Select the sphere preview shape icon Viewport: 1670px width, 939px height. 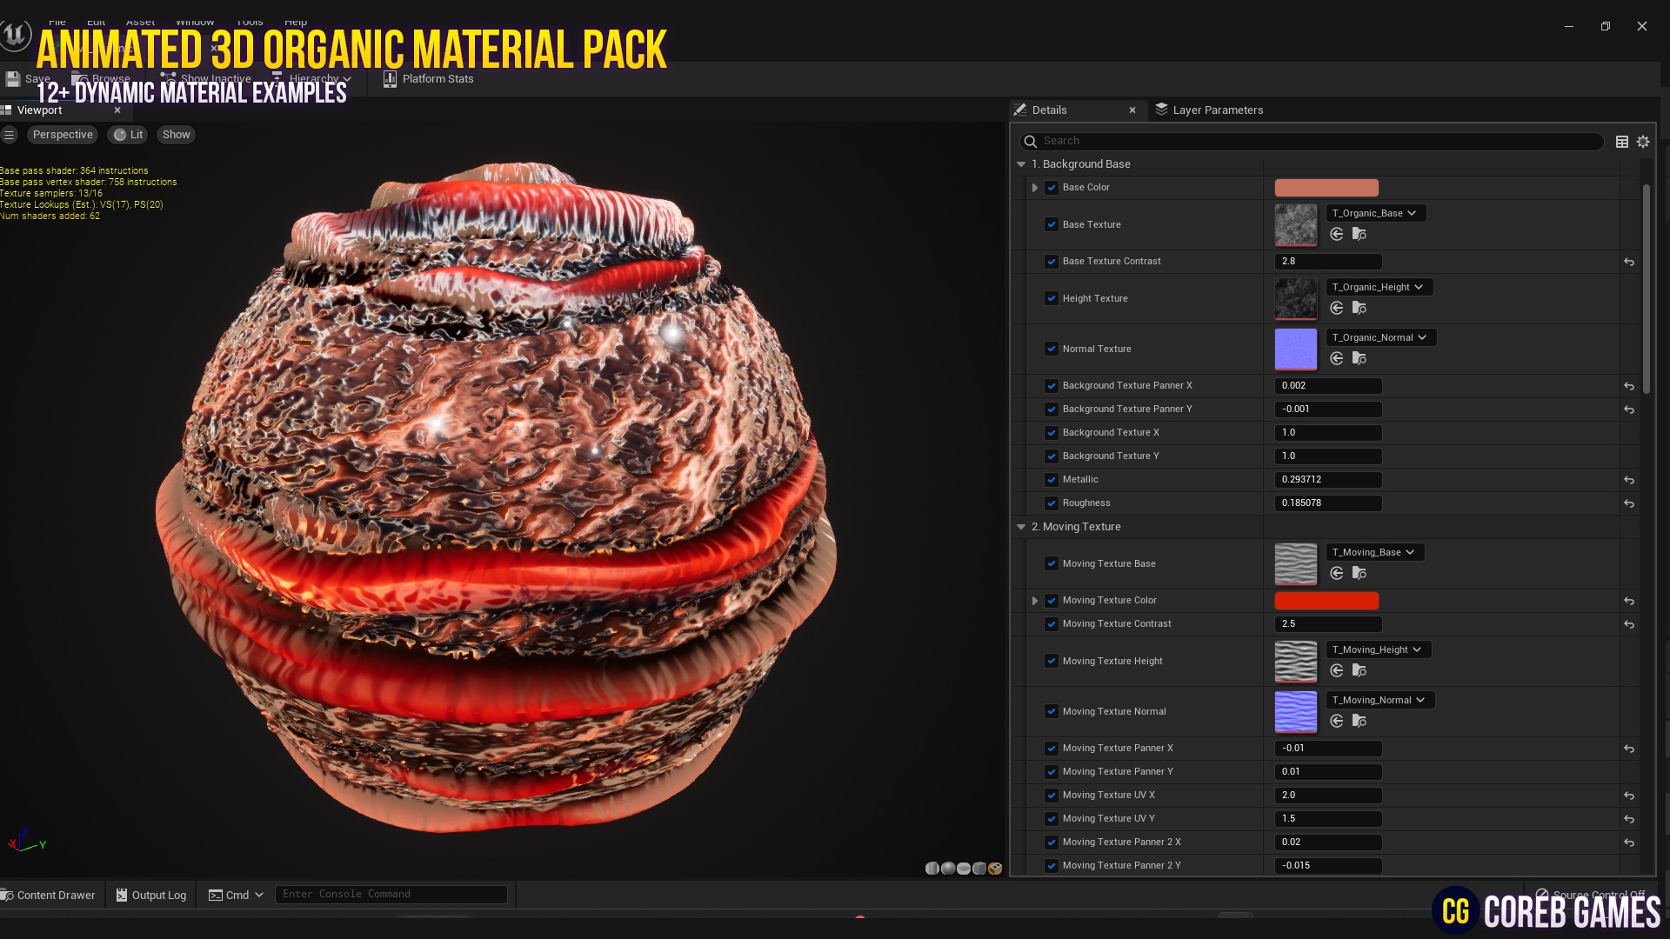tap(948, 869)
